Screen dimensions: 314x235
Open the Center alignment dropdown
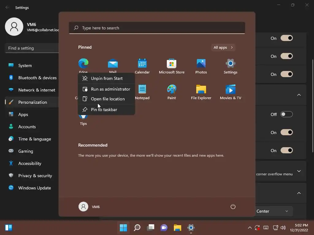[274, 211]
